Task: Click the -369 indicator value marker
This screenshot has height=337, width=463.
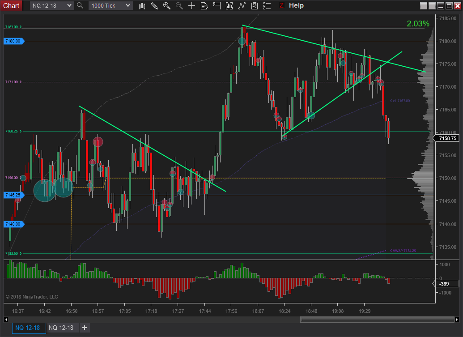Action: point(446,284)
